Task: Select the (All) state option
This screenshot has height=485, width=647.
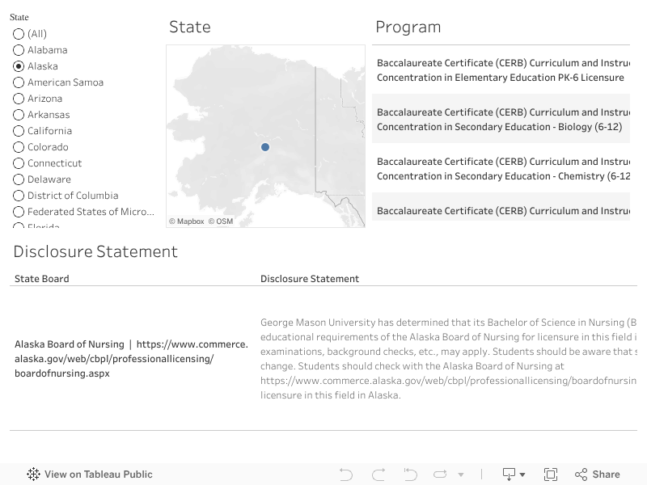Action: pos(19,34)
